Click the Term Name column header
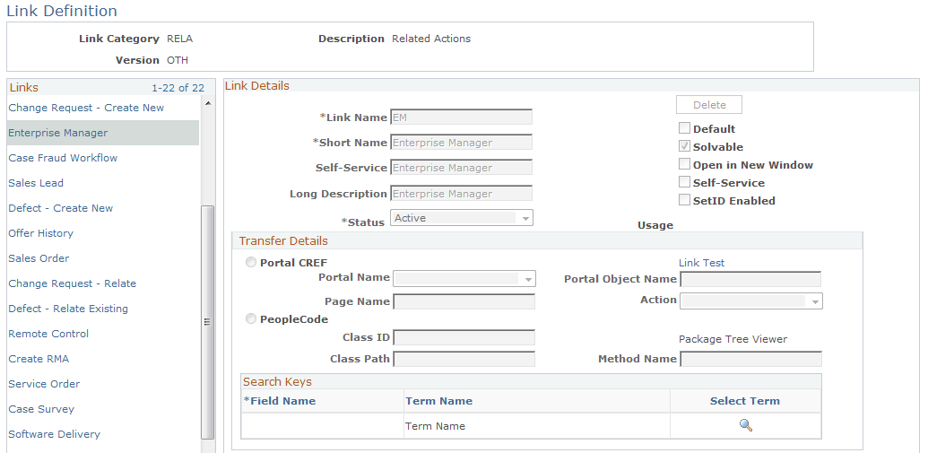 [438, 401]
